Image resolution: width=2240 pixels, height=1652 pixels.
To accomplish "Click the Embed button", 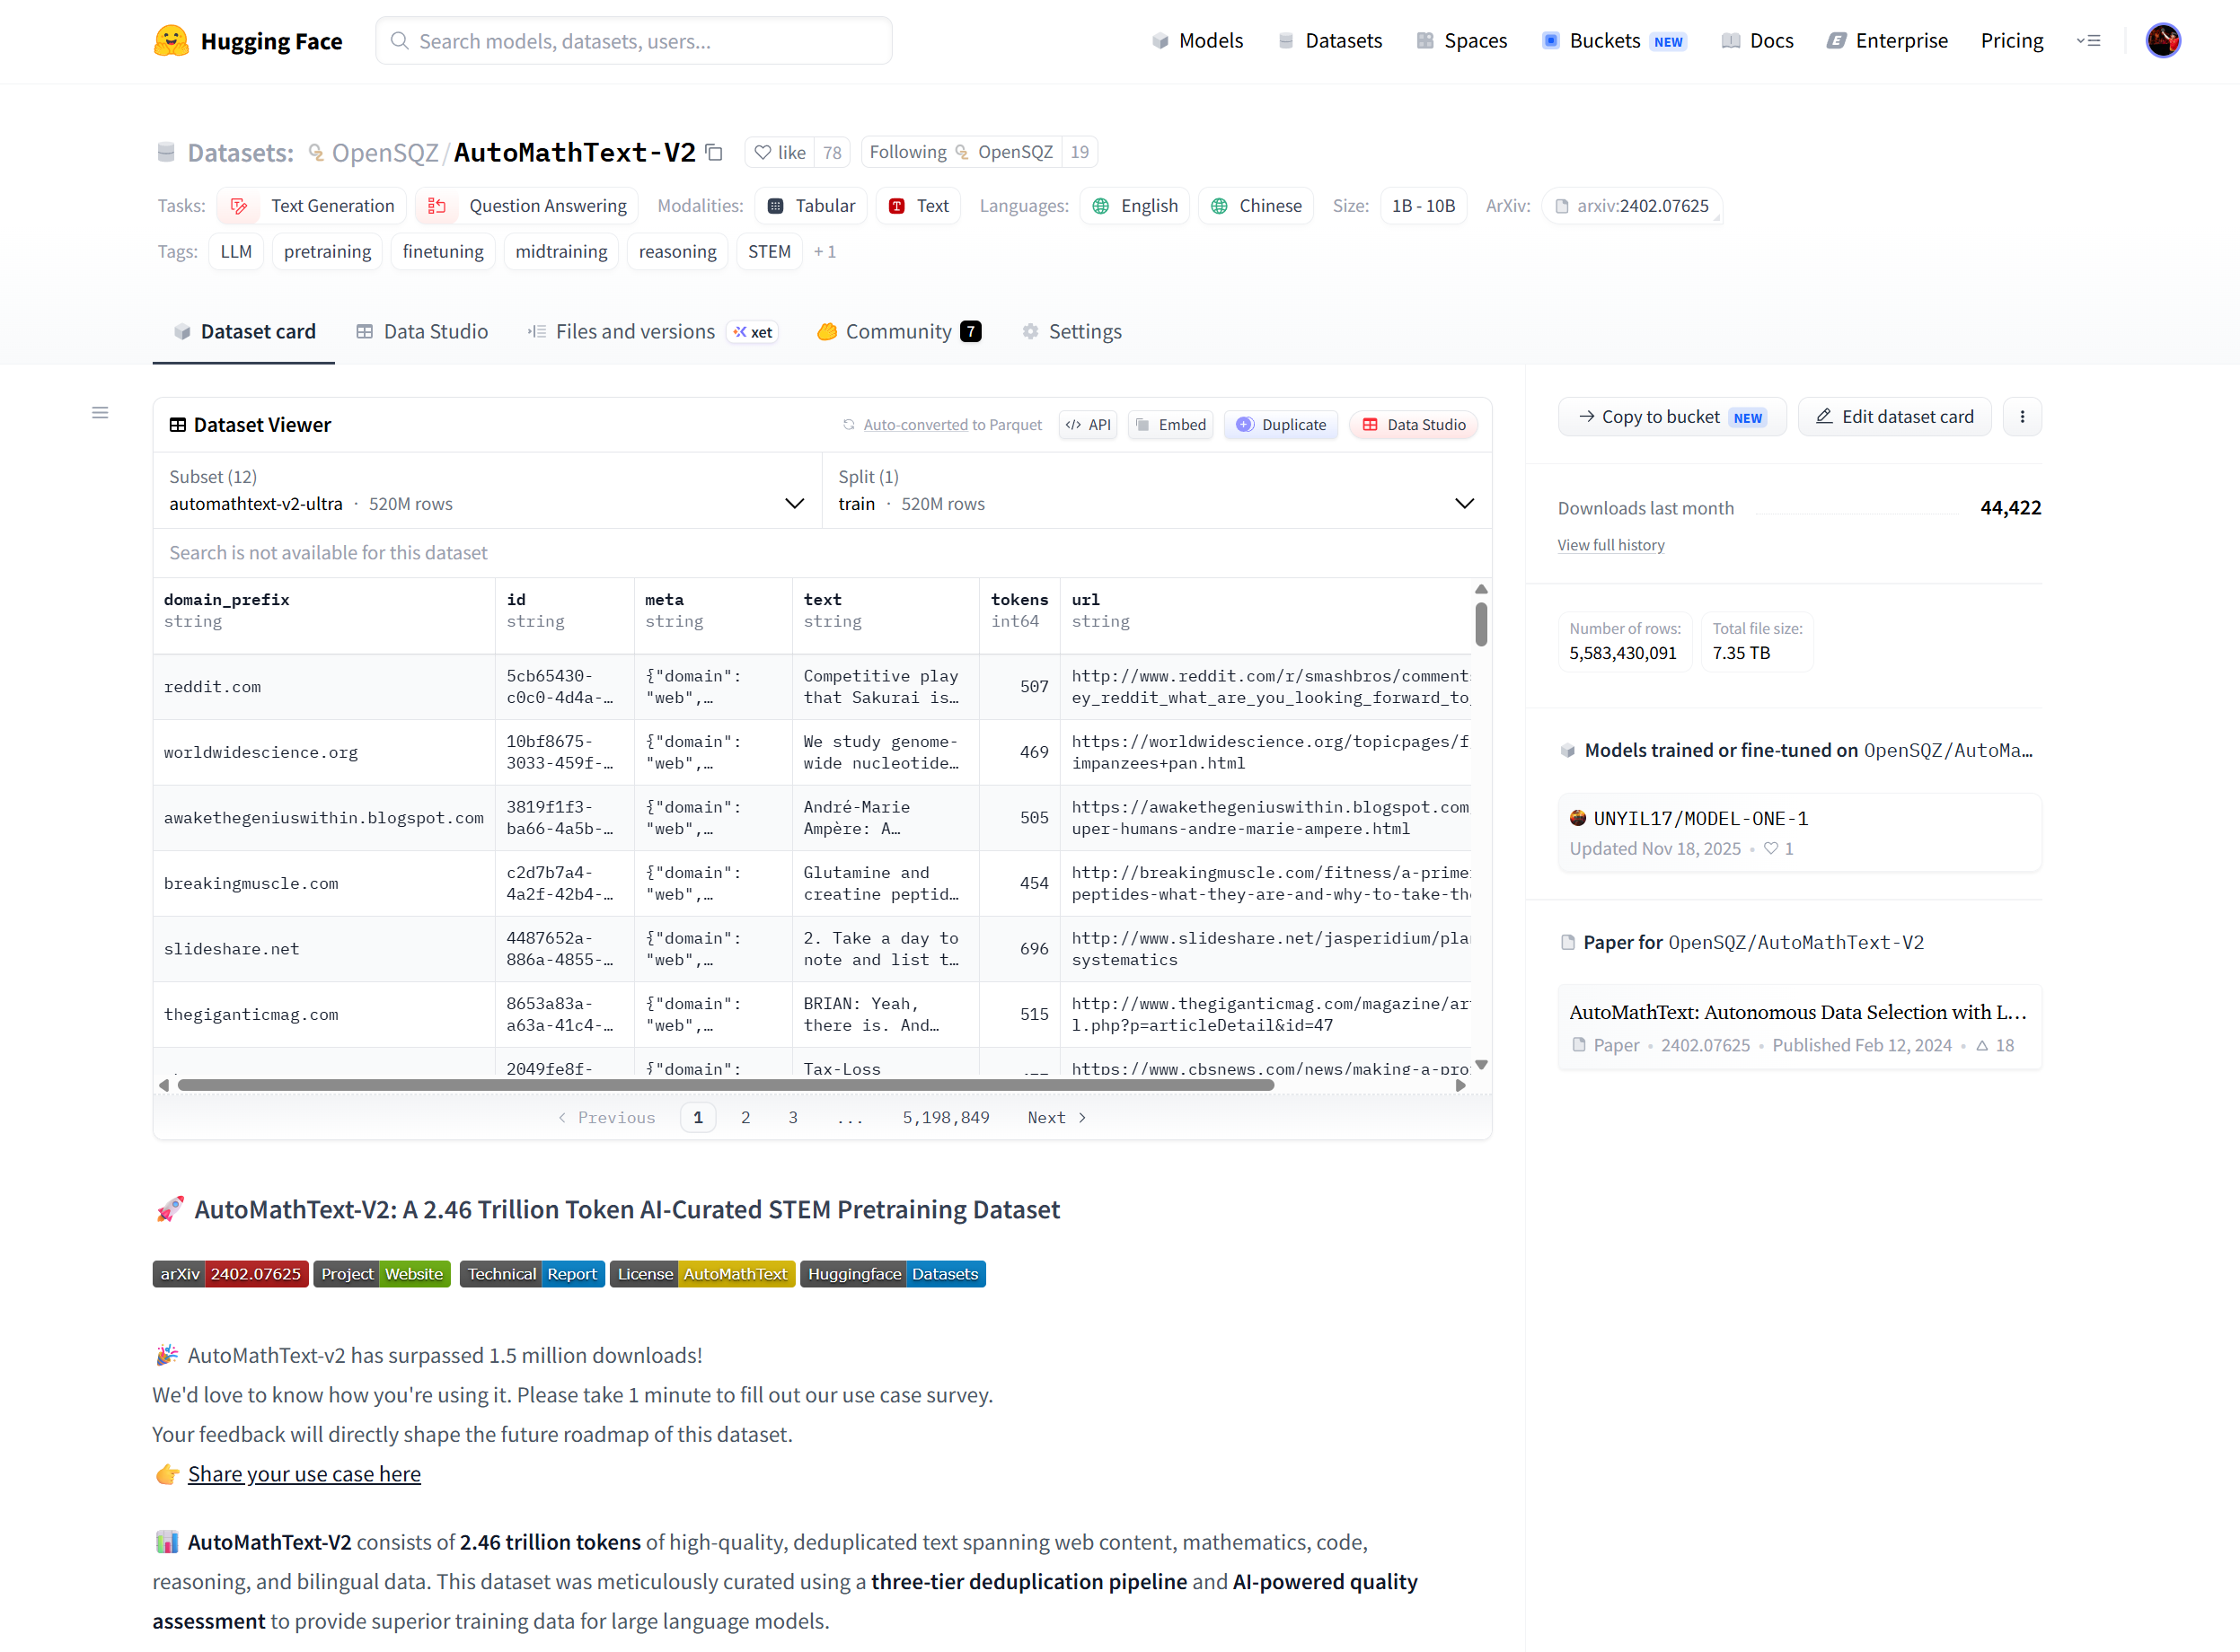I will coord(1171,425).
